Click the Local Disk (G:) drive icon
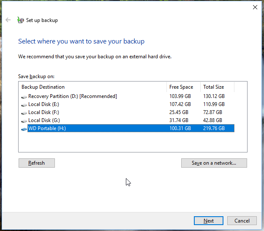Screen dimensions: 264x231 tap(24, 121)
